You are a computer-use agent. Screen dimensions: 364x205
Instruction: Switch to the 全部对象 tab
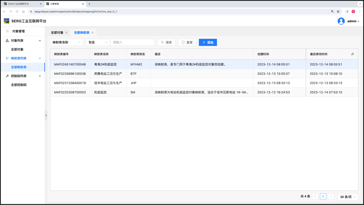57,33
